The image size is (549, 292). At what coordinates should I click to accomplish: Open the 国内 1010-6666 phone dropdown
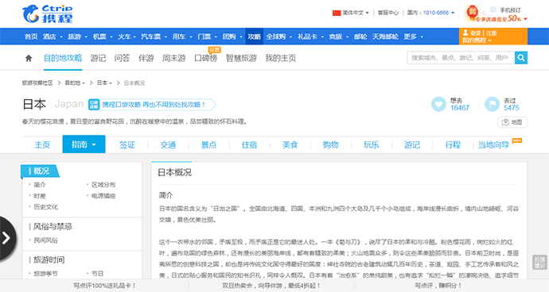coord(430,13)
